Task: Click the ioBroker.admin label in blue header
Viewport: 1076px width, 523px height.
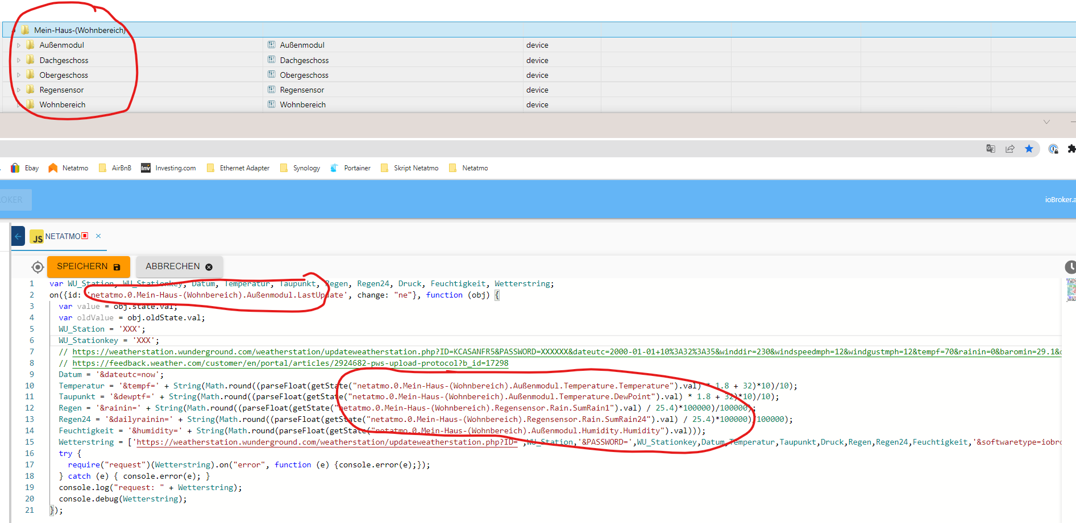Action: tap(1060, 200)
